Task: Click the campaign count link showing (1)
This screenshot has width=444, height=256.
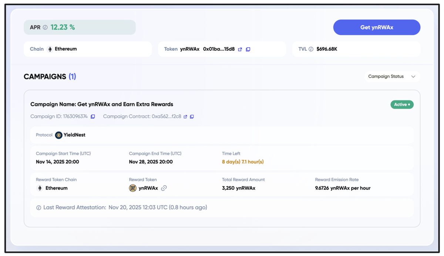Action: click(73, 76)
